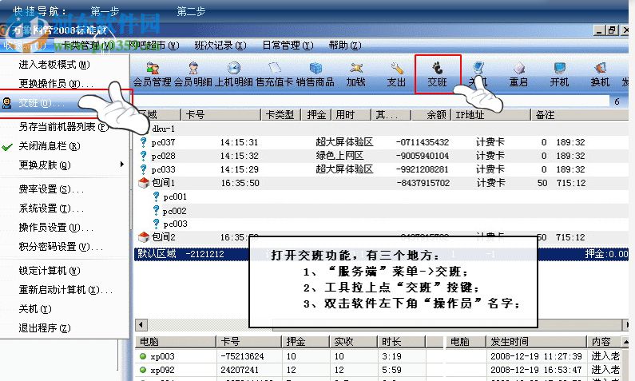Choose 锁定计算机 from the menu
Screen dimensions: 635x381
[x=50, y=271]
